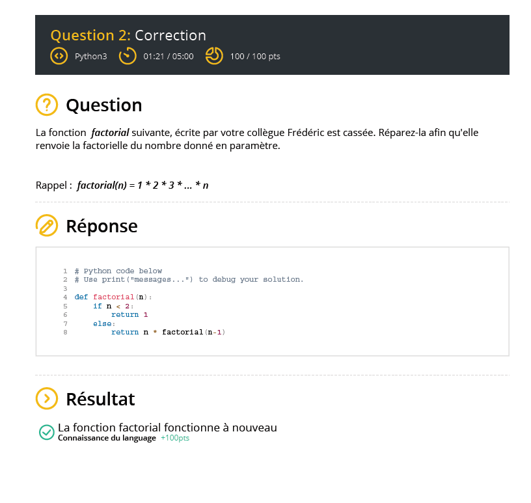
Task: Click the score pie-chart icon
Action: tap(214, 56)
